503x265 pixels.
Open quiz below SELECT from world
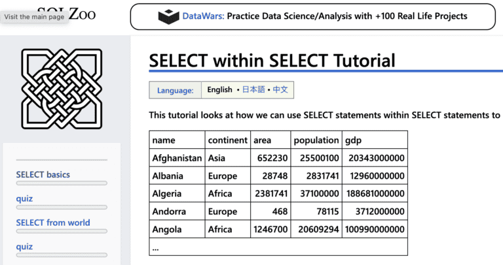pyautogui.click(x=24, y=247)
